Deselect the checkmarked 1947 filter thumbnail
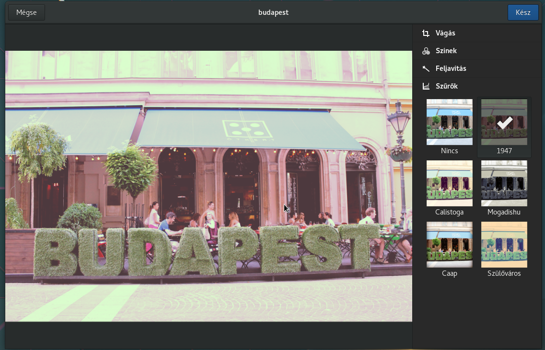The height and width of the screenshot is (350, 545). (504, 122)
